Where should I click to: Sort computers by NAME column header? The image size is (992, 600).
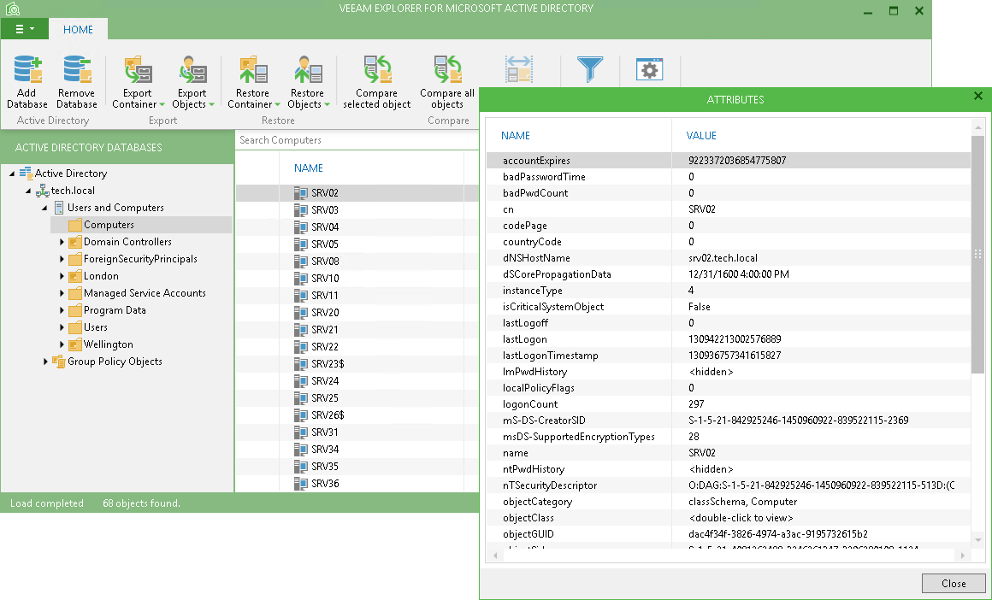point(309,168)
